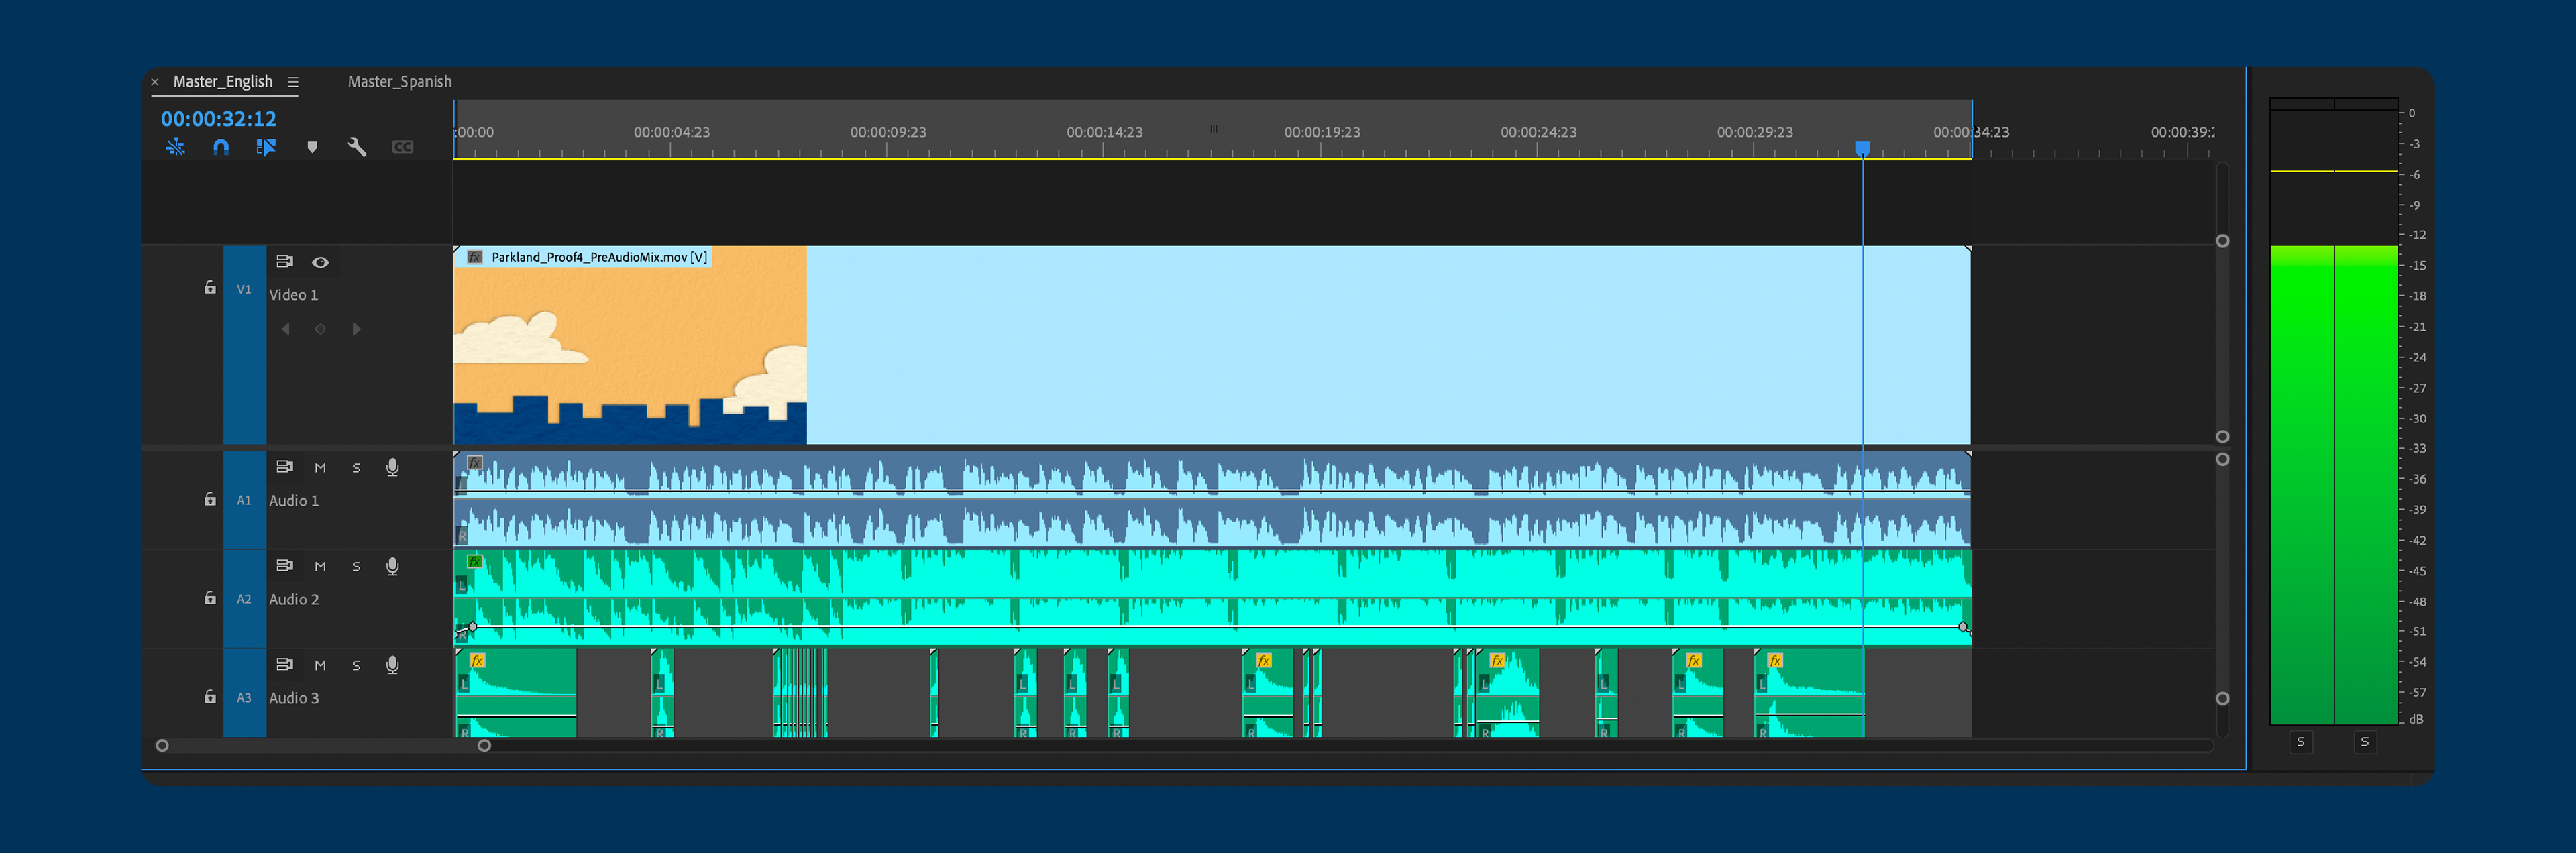
Task: Toggle A2 track targeting
Action: (x=244, y=599)
